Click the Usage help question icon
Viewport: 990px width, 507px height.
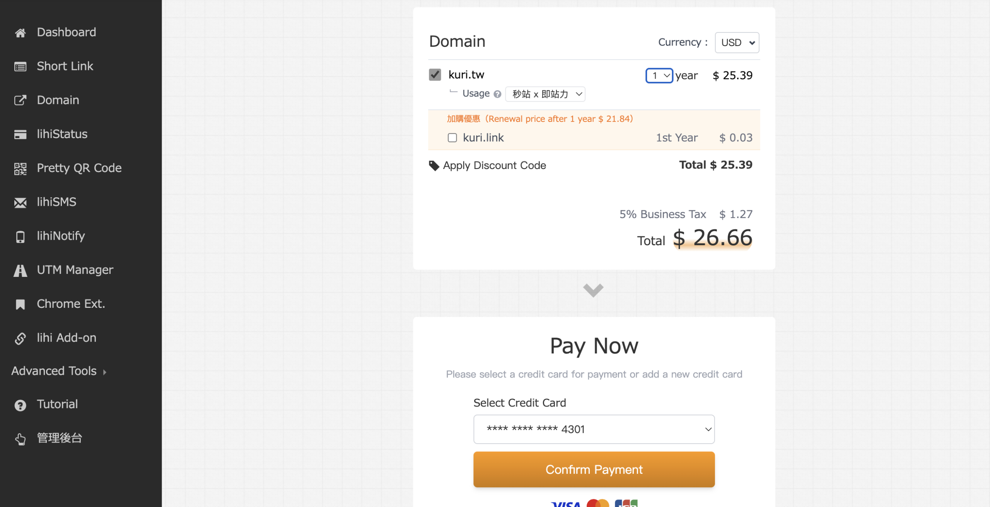(497, 94)
